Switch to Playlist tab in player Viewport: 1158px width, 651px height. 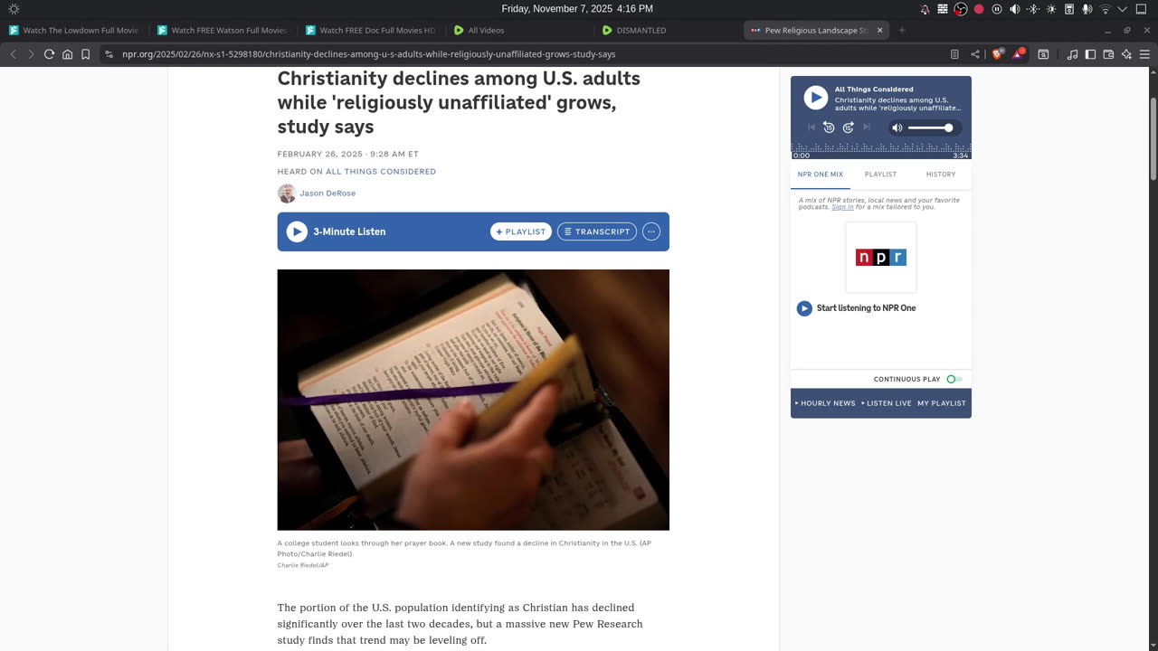(x=880, y=175)
